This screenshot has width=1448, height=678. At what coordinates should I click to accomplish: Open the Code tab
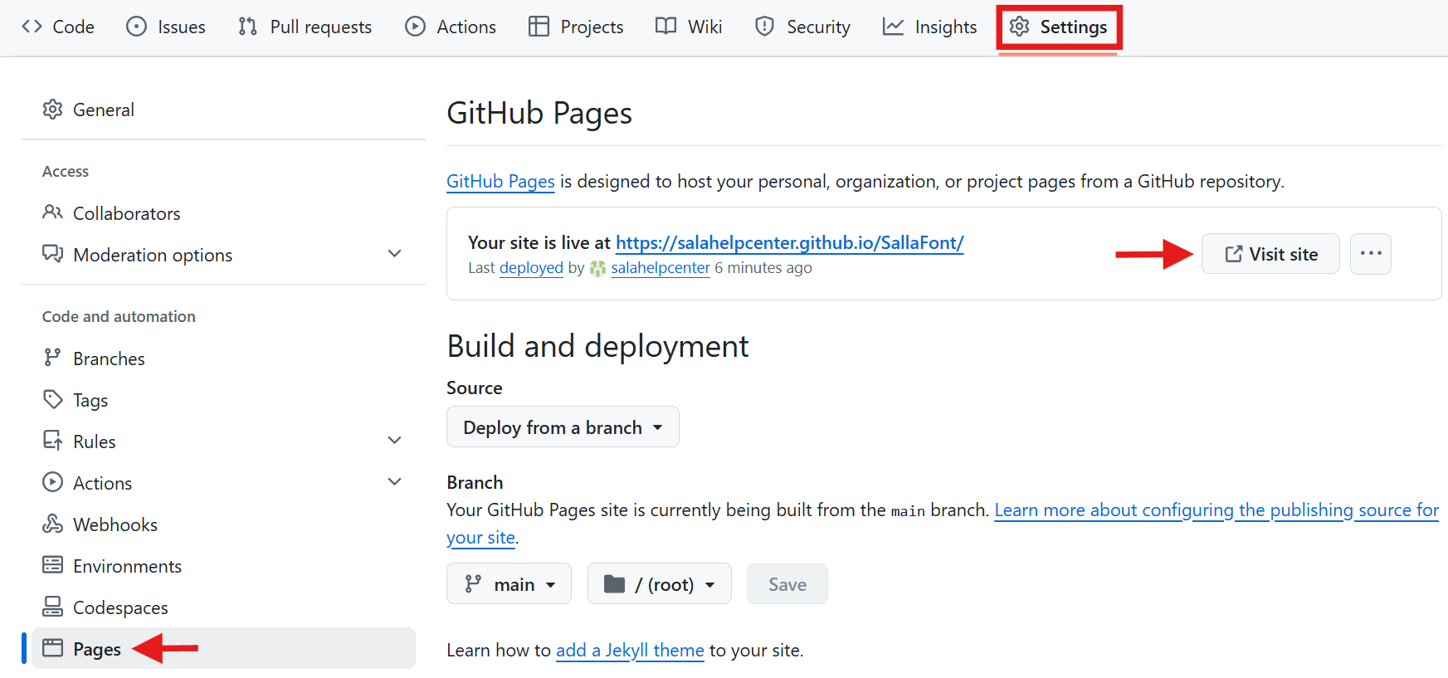coord(58,27)
